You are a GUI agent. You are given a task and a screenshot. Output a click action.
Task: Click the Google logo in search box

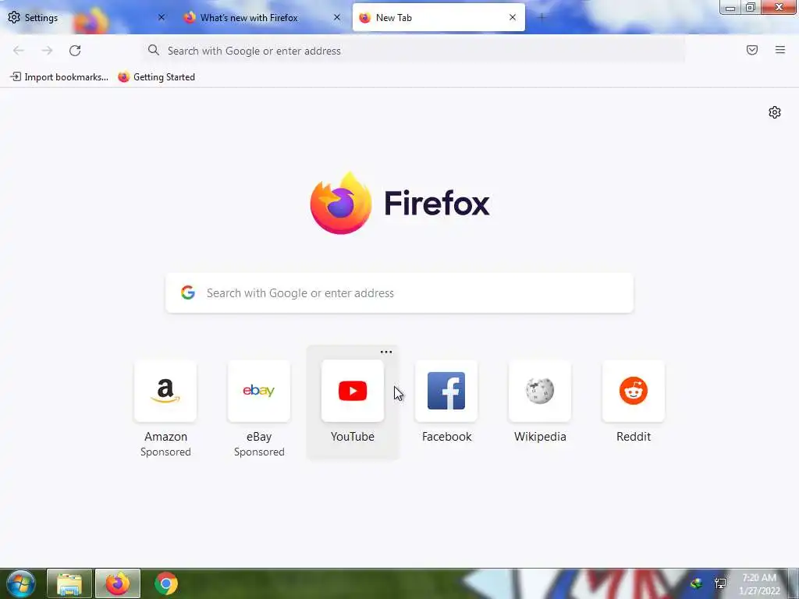tap(188, 292)
